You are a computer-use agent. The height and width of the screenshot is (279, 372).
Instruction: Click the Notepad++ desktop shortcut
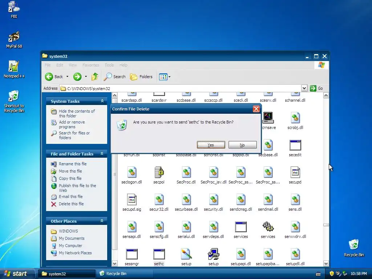[x=14, y=69]
